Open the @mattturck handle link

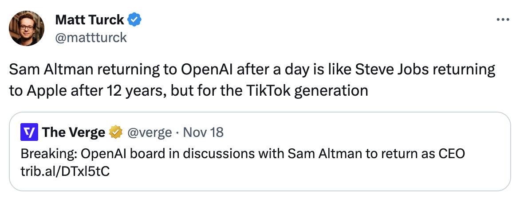tap(91, 37)
